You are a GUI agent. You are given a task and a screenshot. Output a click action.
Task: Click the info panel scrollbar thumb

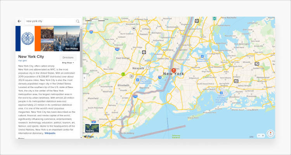[x=81, y=48]
